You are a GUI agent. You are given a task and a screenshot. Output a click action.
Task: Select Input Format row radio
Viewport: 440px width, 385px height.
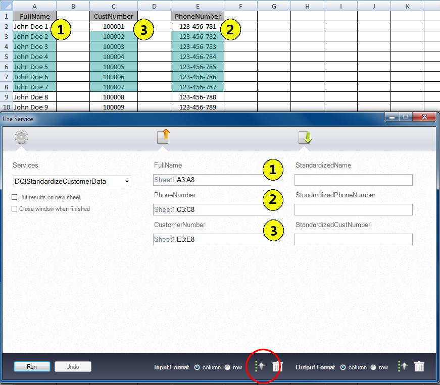coord(227,367)
